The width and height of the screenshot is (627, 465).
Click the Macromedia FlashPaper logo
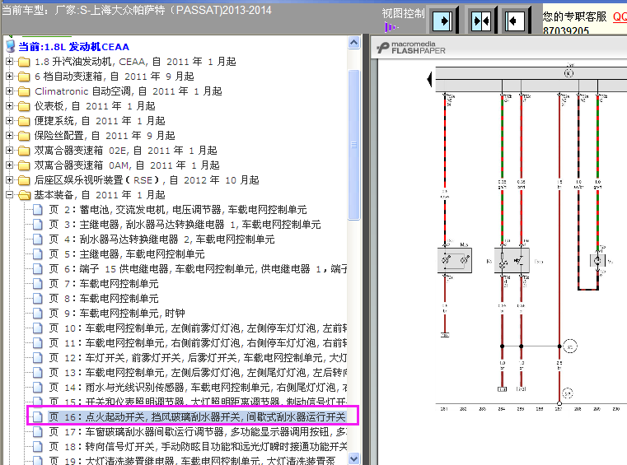(411, 48)
